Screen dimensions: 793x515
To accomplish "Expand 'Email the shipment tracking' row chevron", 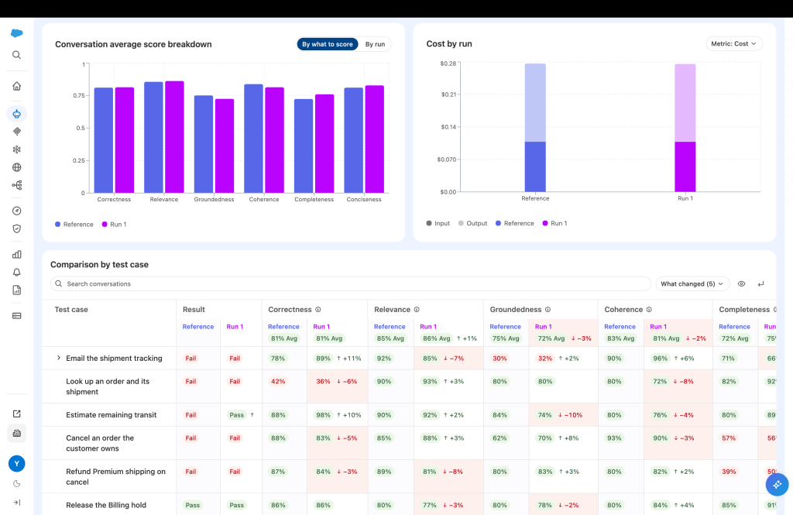I will coord(59,358).
